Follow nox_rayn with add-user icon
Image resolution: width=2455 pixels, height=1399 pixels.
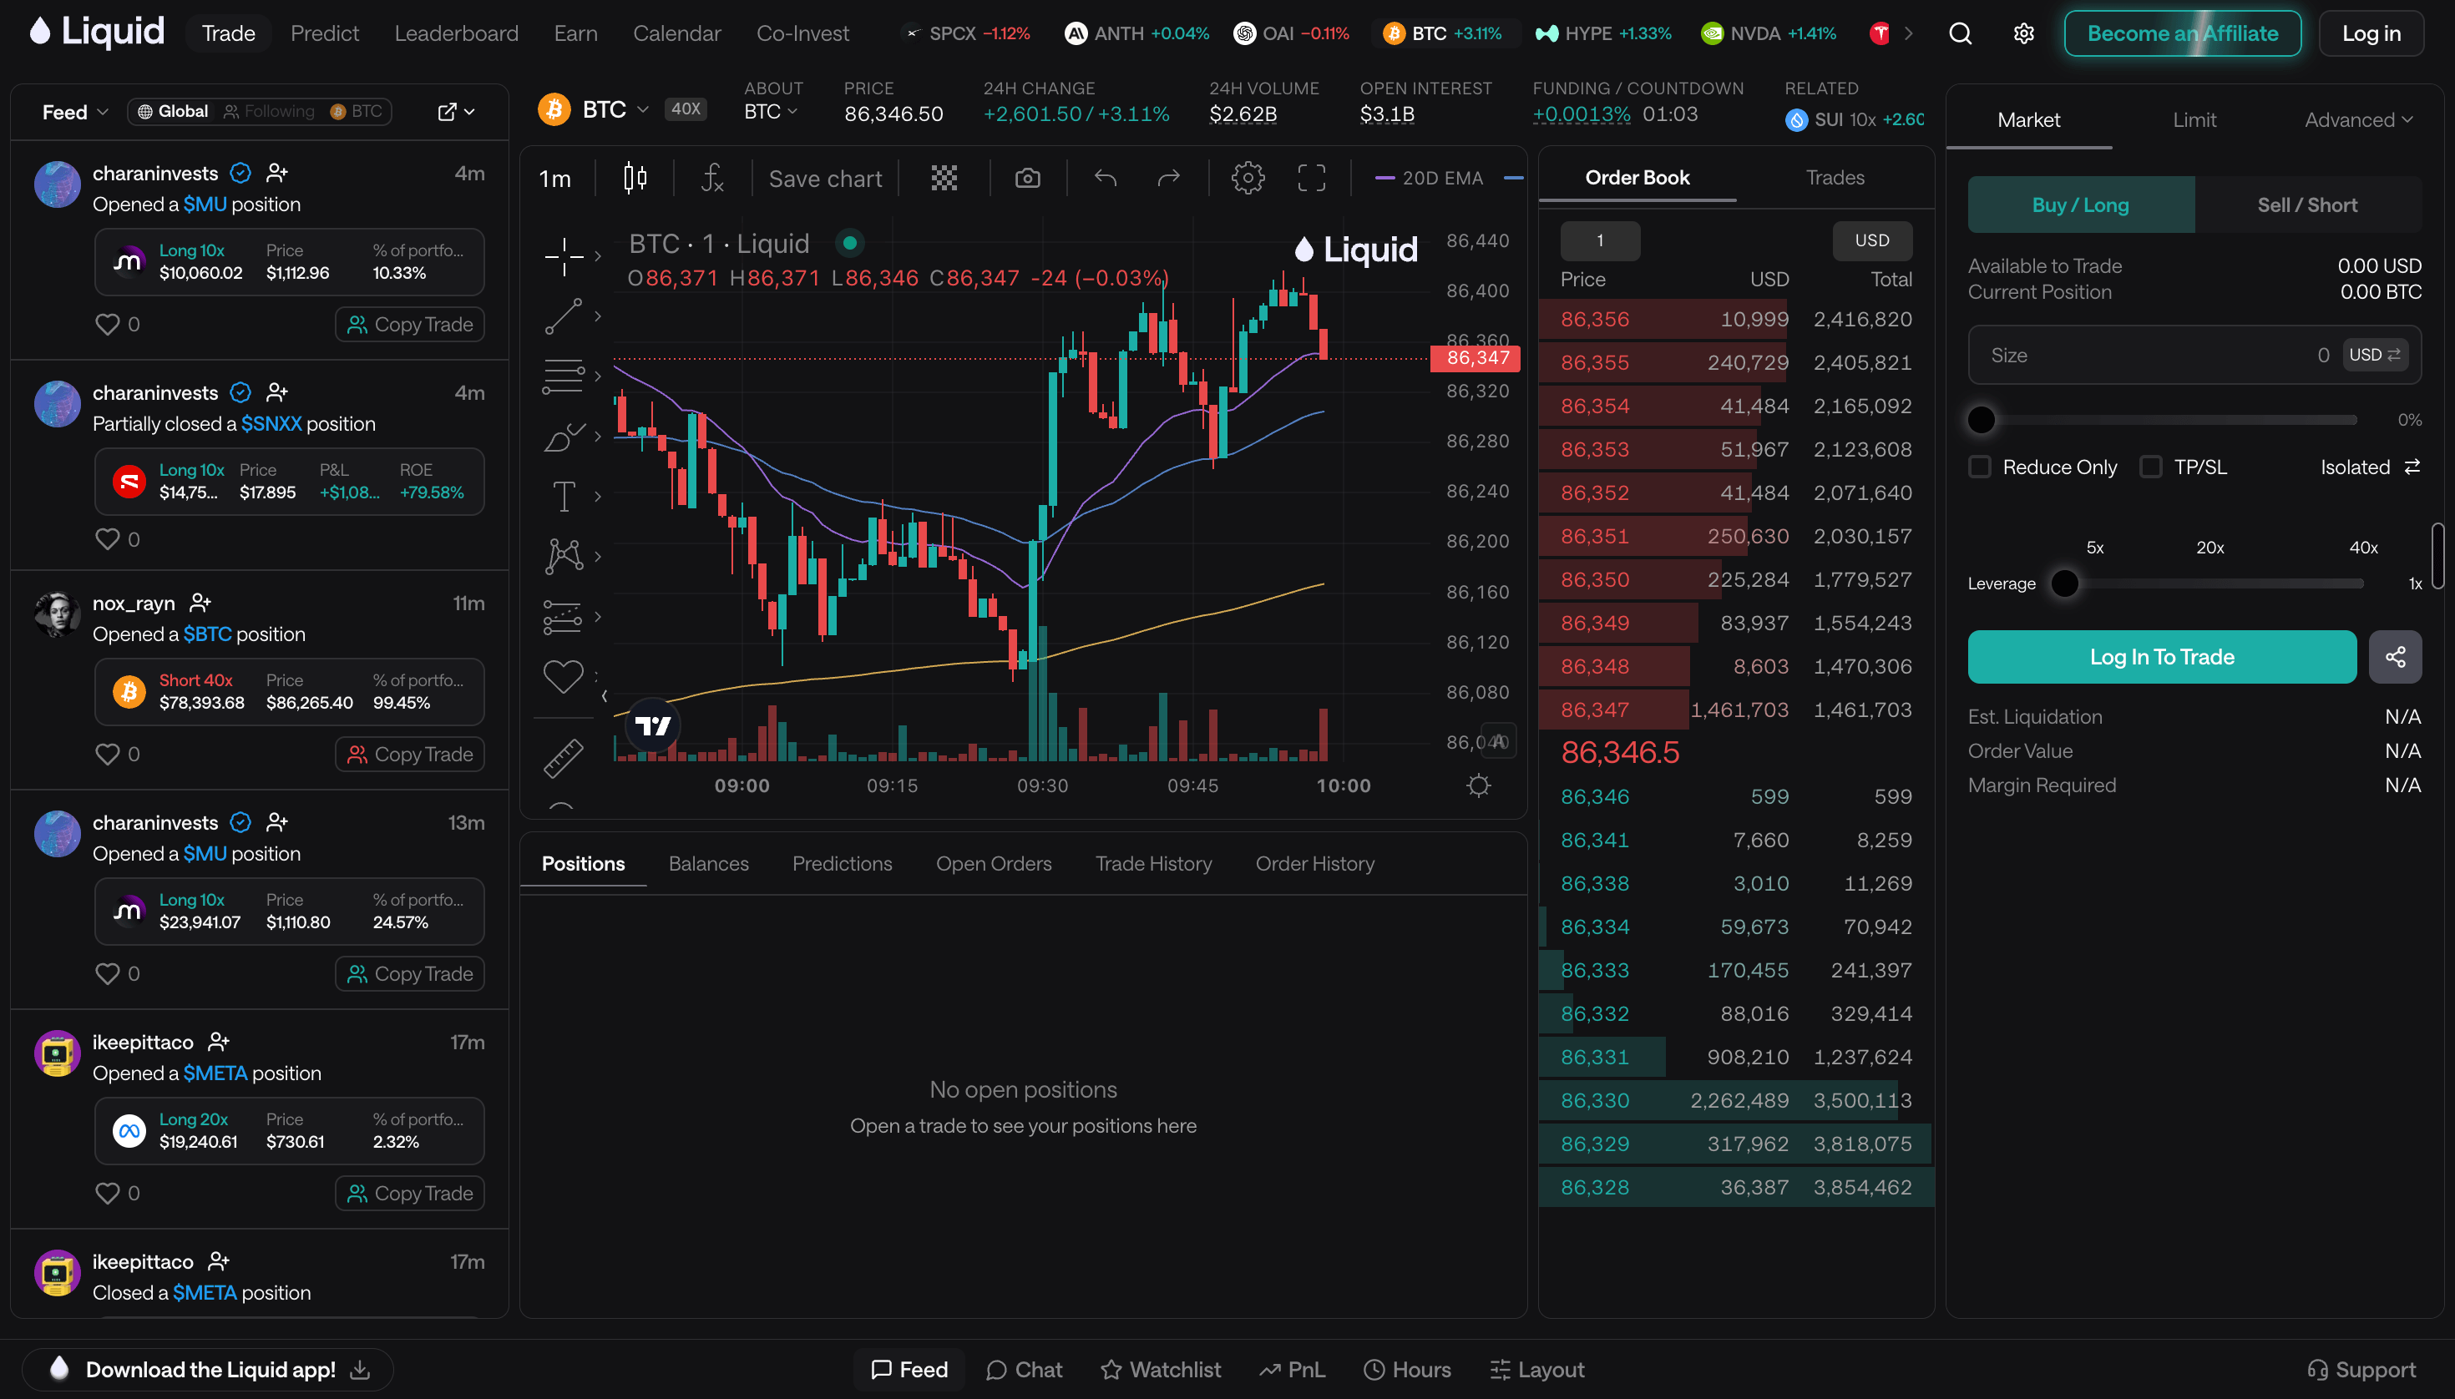[x=200, y=604]
